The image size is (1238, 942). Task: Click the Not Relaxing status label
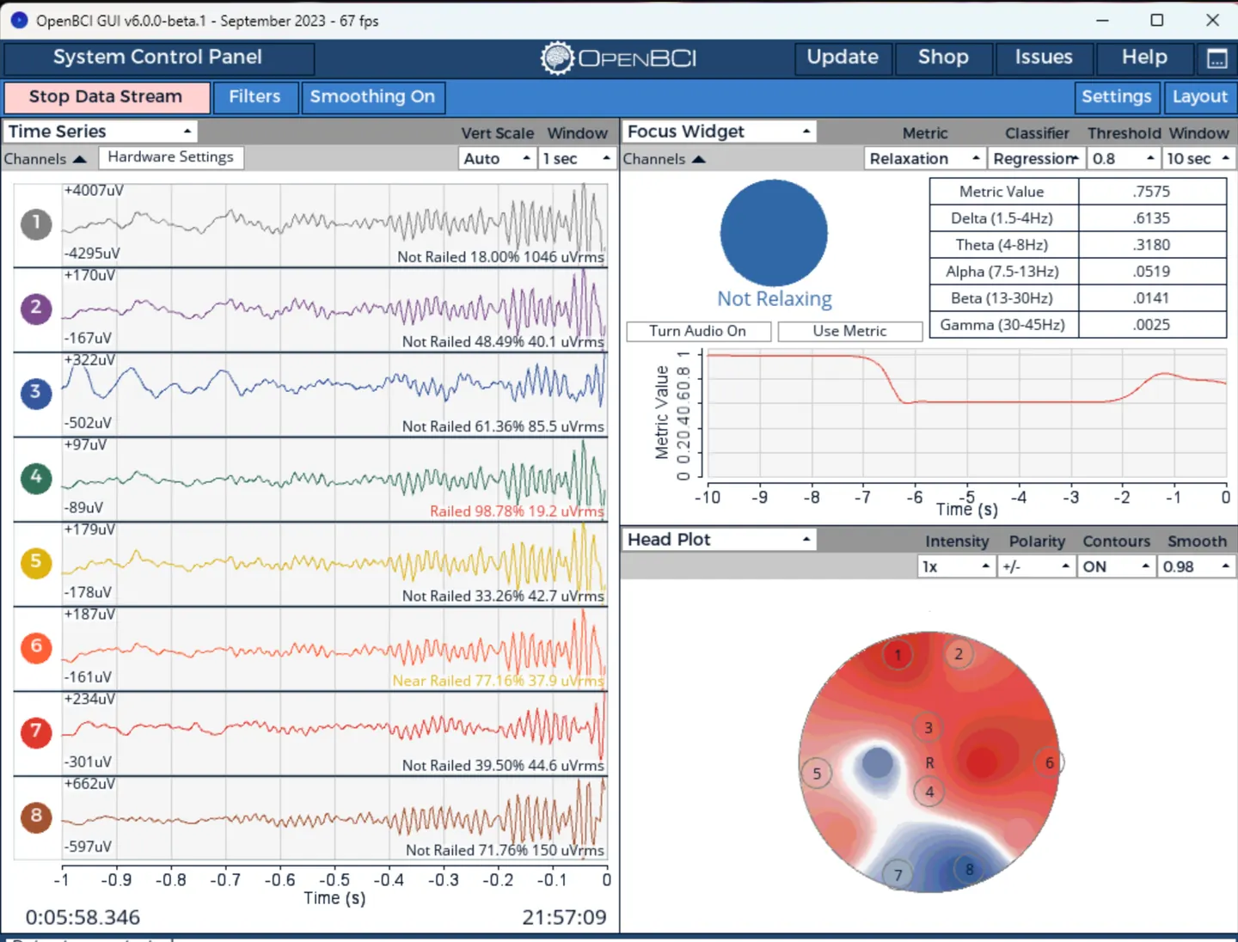point(775,299)
